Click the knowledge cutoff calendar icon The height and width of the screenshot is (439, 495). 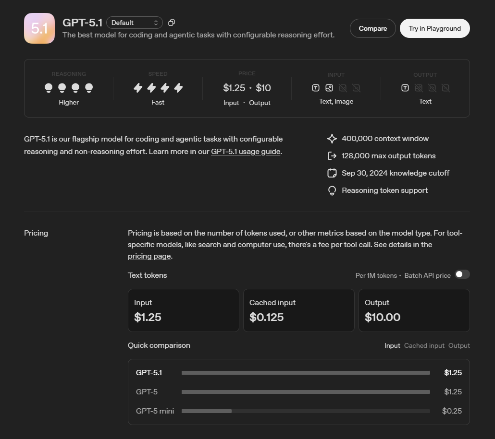tap(332, 173)
